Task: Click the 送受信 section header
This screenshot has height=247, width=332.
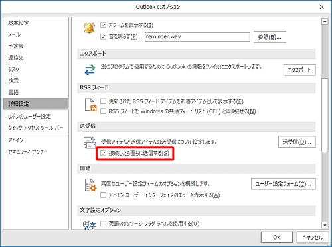Action: (196, 126)
